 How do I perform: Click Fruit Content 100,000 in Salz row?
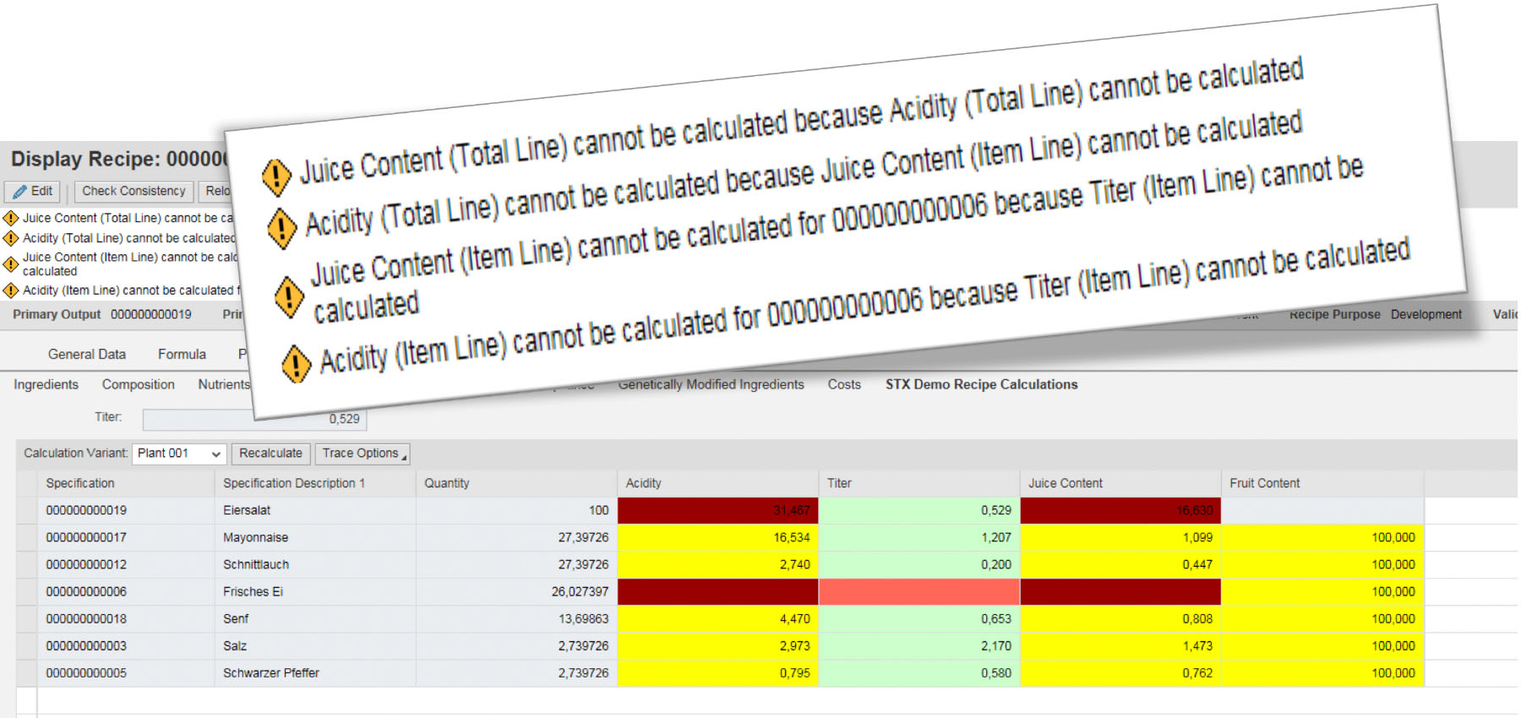point(1322,645)
